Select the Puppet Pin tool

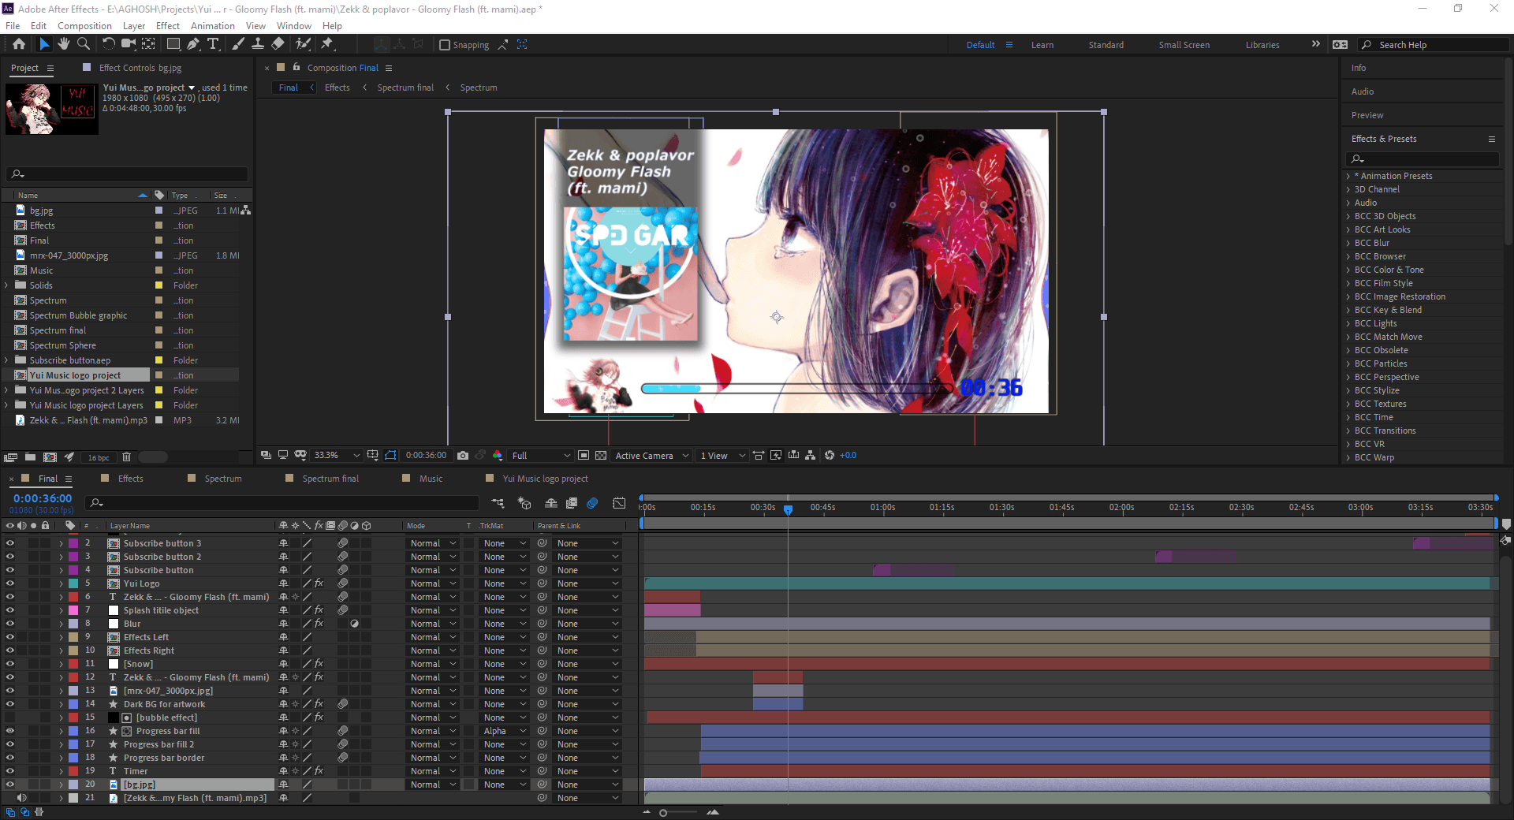click(x=327, y=44)
